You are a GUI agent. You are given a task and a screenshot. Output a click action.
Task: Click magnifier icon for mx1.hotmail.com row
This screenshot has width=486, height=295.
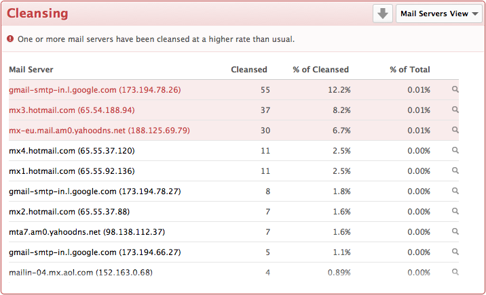455,171
